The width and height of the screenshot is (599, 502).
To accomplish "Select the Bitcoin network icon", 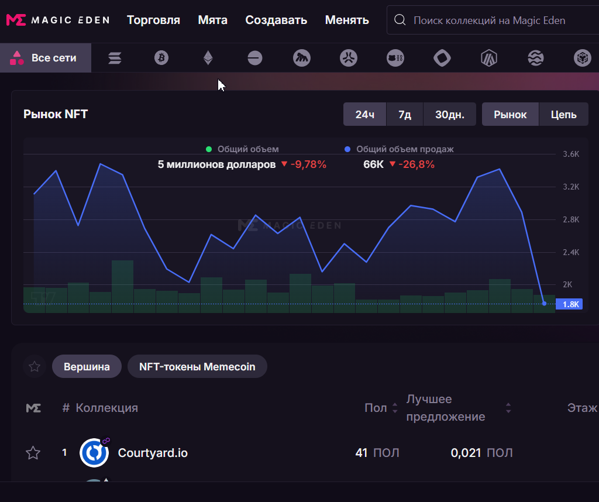I will [161, 58].
